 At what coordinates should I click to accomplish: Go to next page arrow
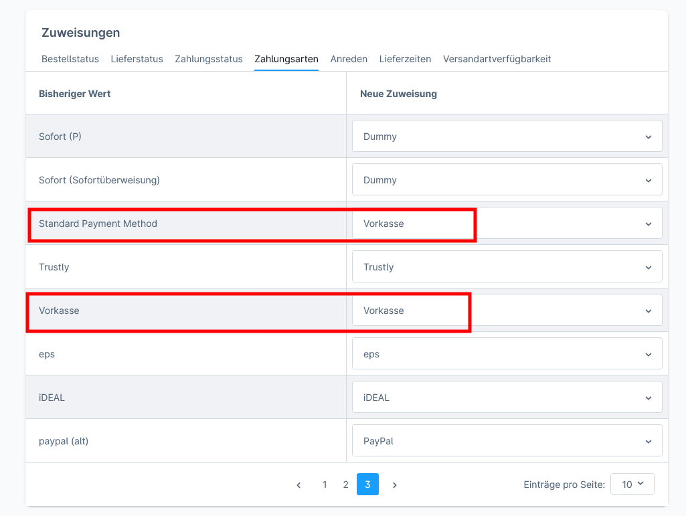[395, 485]
